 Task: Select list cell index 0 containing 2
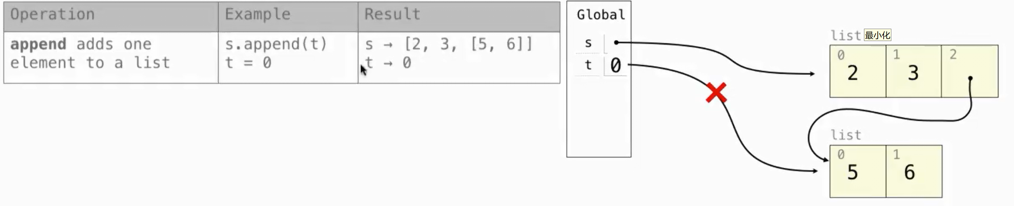[x=858, y=71]
